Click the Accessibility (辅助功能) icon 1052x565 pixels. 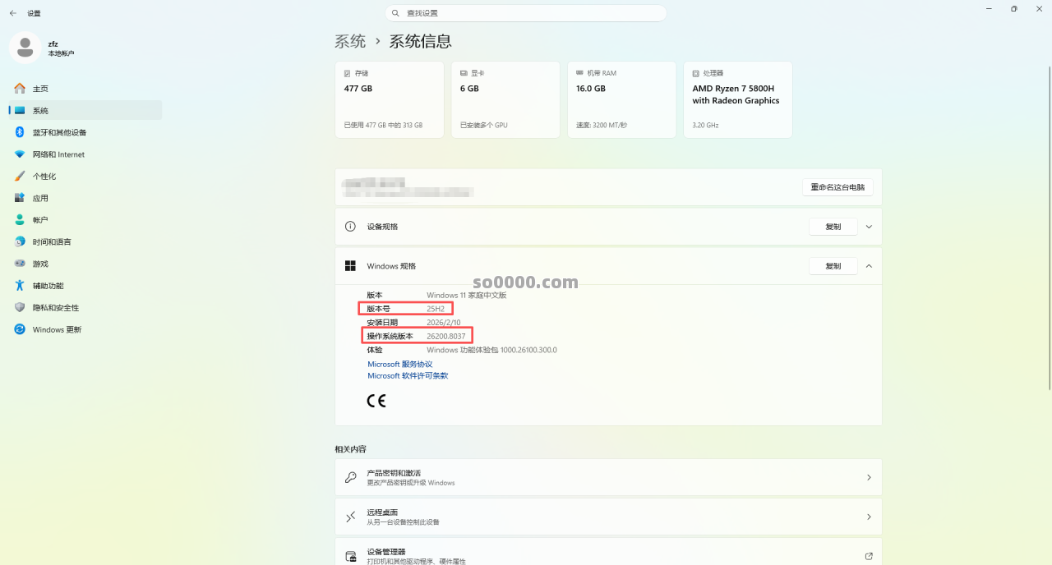(20, 286)
